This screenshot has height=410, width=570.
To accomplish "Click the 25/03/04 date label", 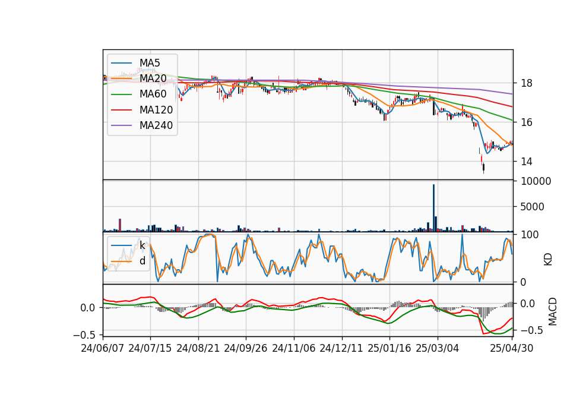I will pyautogui.click(x=438, y=348).
